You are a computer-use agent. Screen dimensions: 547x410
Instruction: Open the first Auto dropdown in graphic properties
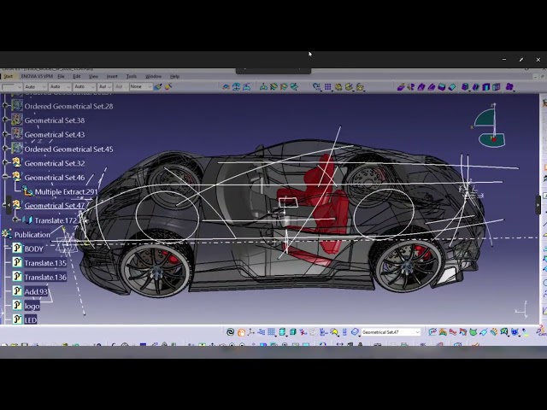tap(35, 87)
